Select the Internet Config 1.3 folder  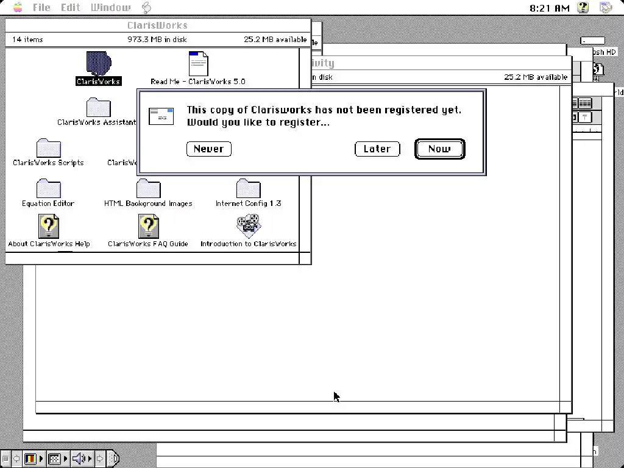[x=249, y=188]
